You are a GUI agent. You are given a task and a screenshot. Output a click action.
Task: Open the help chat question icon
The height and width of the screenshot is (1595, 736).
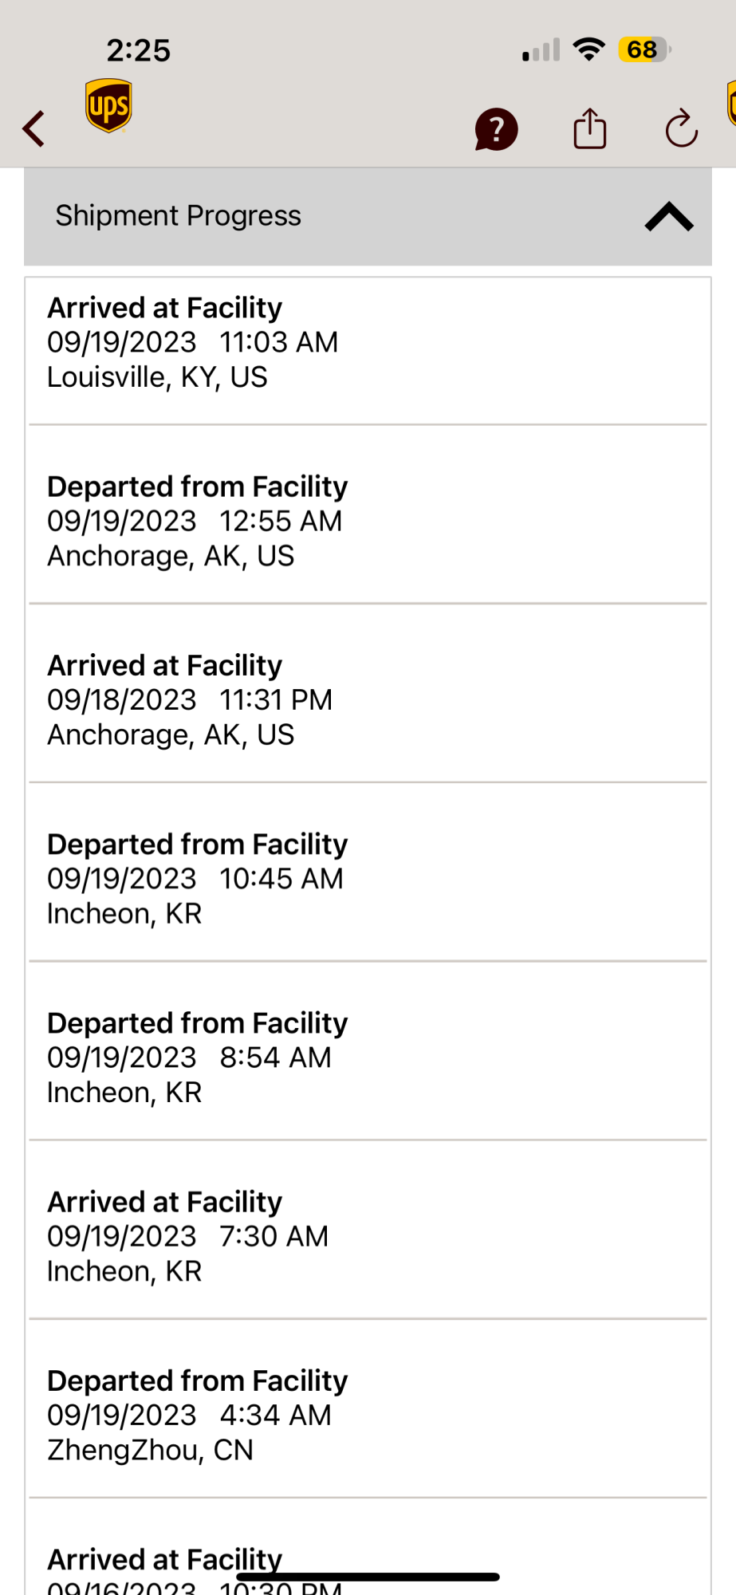[x=496, y=129]
